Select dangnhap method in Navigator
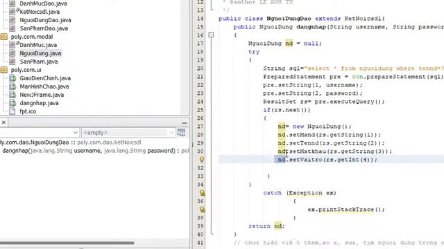Viewport: 444px width, 249px height. coord(96,151)
